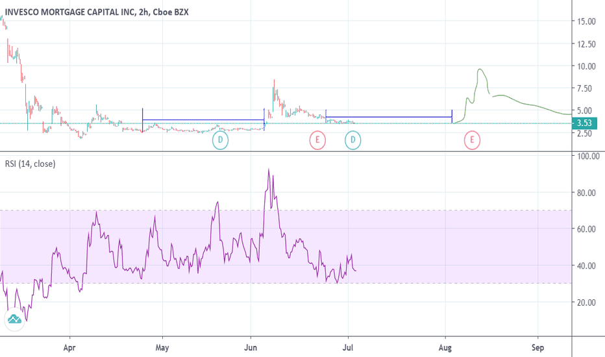Click the 7.50 price axis label

584,88
